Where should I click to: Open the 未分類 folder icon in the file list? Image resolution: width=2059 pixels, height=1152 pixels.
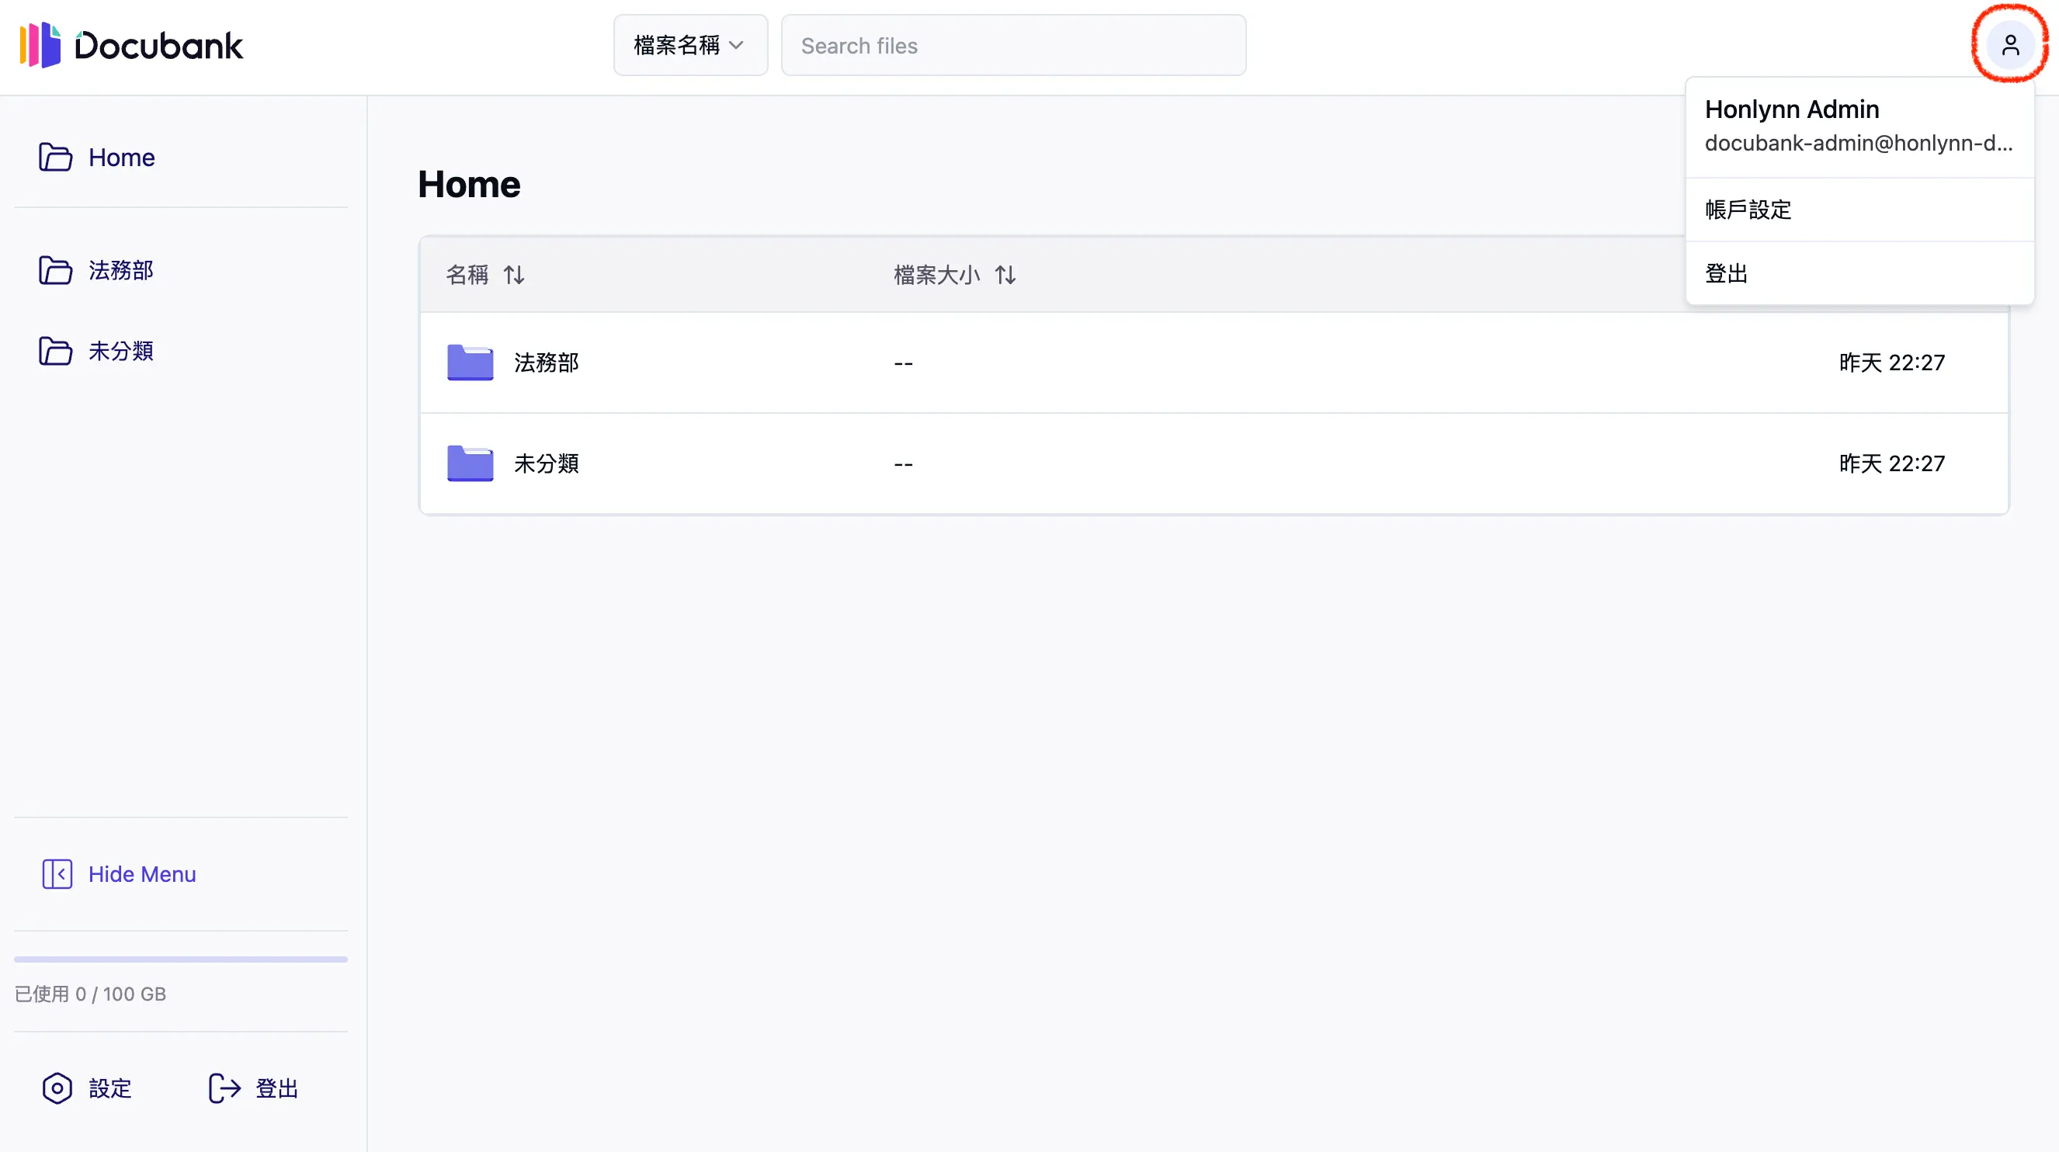(x=470, y=463)
